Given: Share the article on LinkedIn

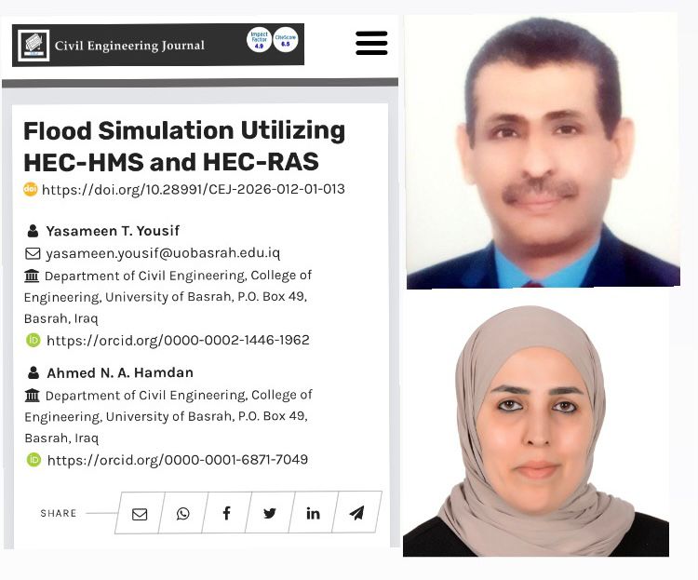Looking at the screenshot, I should [313, 513].
